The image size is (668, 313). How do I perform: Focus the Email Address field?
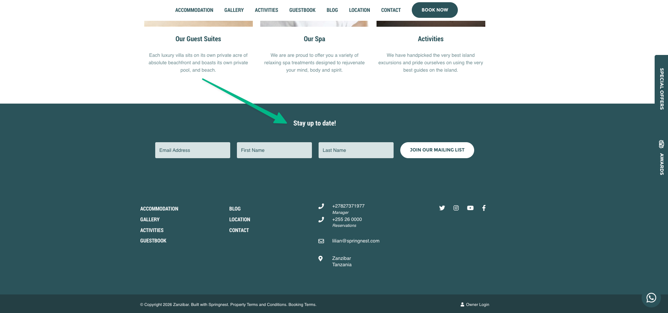pos(192,150)
